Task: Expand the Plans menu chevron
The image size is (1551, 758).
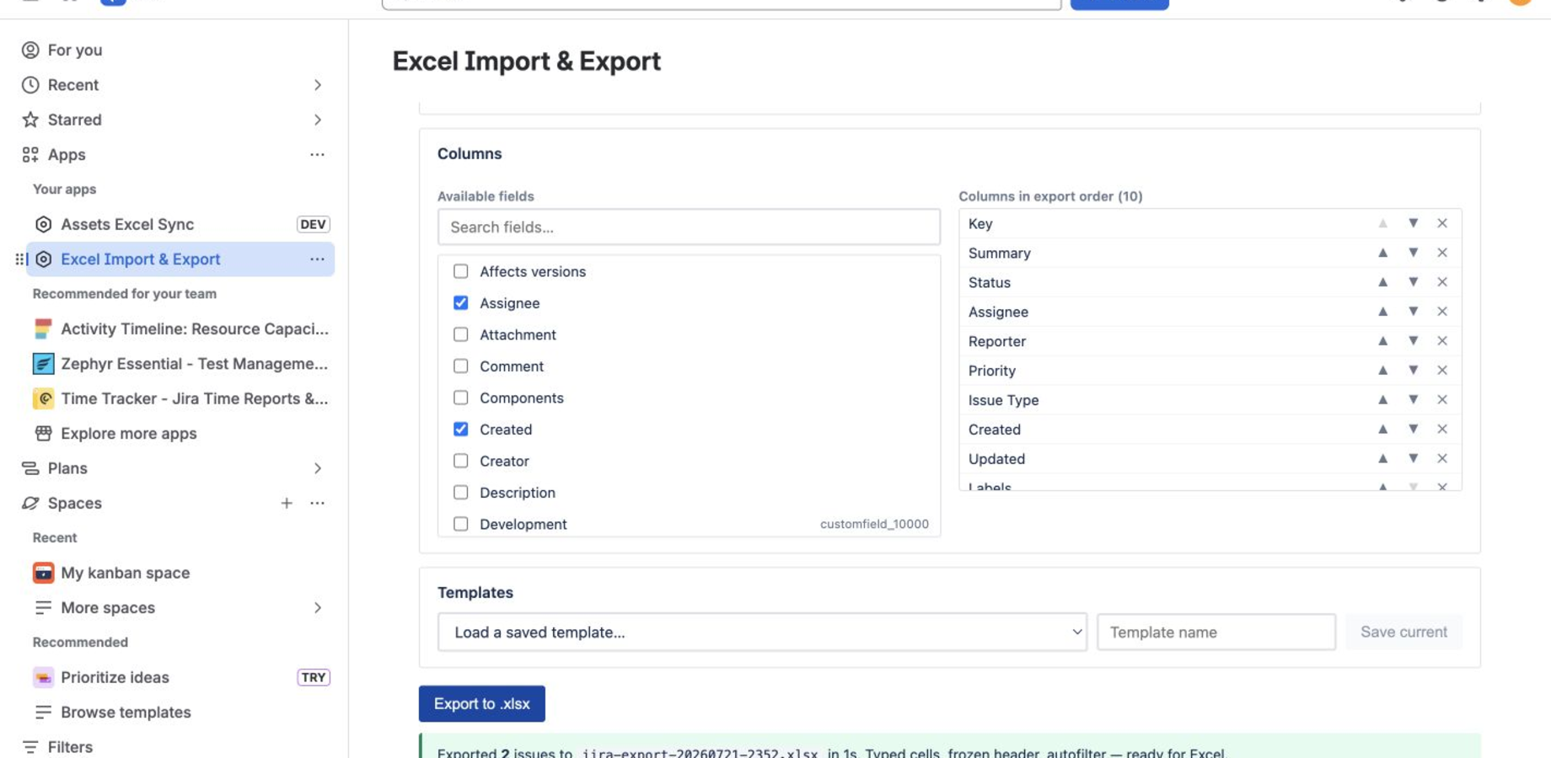Action: click(x=318, y=468)
